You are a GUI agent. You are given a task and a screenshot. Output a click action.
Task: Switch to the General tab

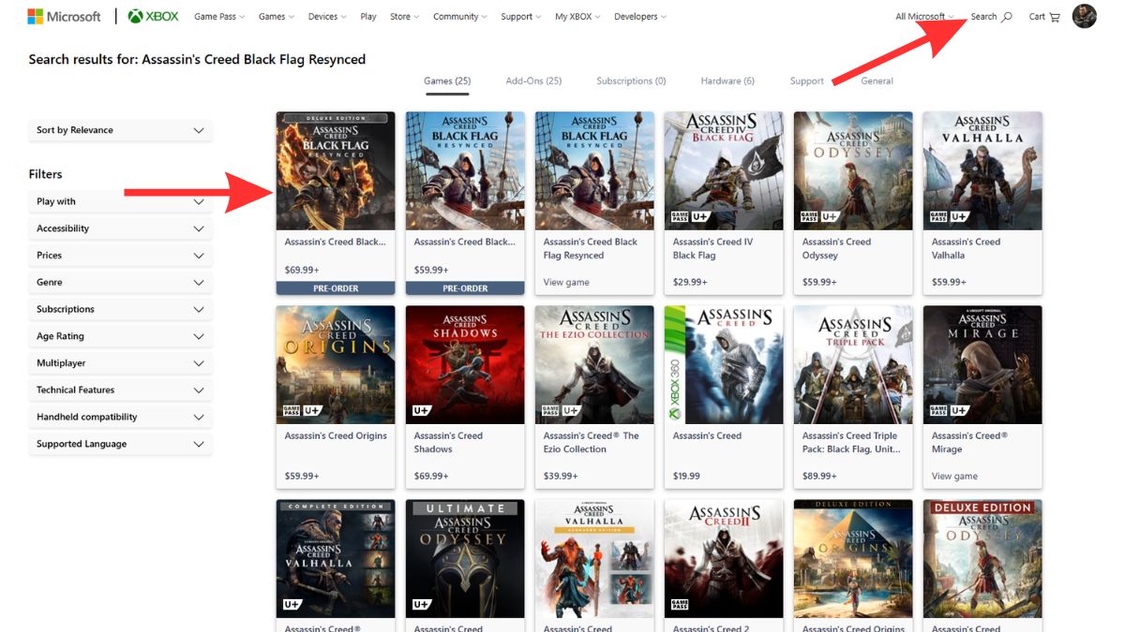tap(877, 81)
